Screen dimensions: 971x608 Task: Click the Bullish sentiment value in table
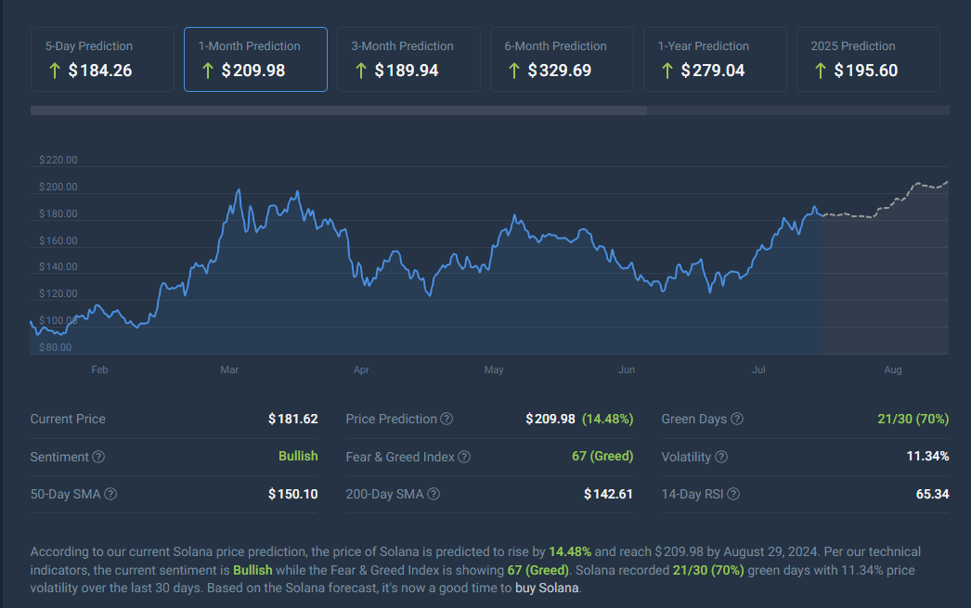[x=298, y=457]
